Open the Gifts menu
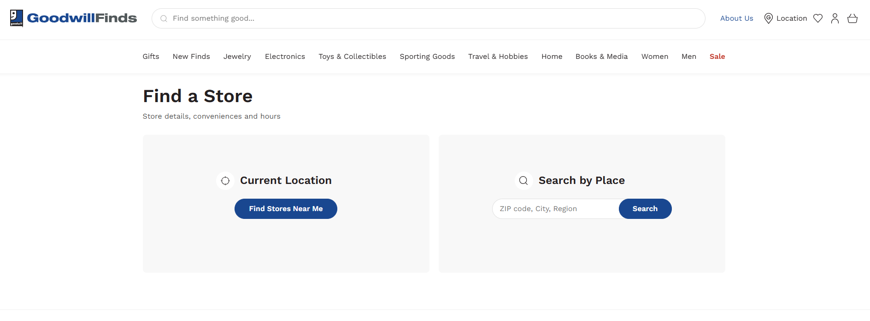870x321 pixels. [151, 57]
